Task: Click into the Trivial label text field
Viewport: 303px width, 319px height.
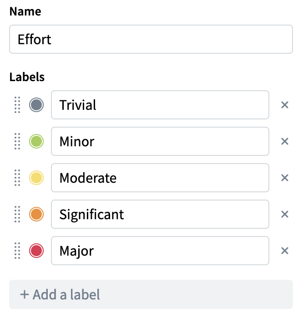Action: 160,105
